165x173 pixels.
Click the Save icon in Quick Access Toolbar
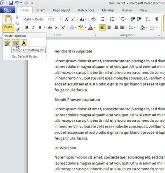(11, 3)
